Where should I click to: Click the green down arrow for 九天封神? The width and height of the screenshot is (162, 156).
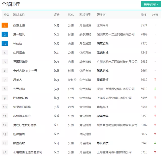(155, 89)
